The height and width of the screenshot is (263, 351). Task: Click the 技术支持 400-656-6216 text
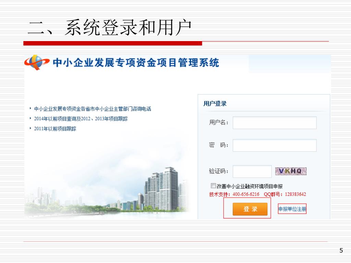point(234,194)
